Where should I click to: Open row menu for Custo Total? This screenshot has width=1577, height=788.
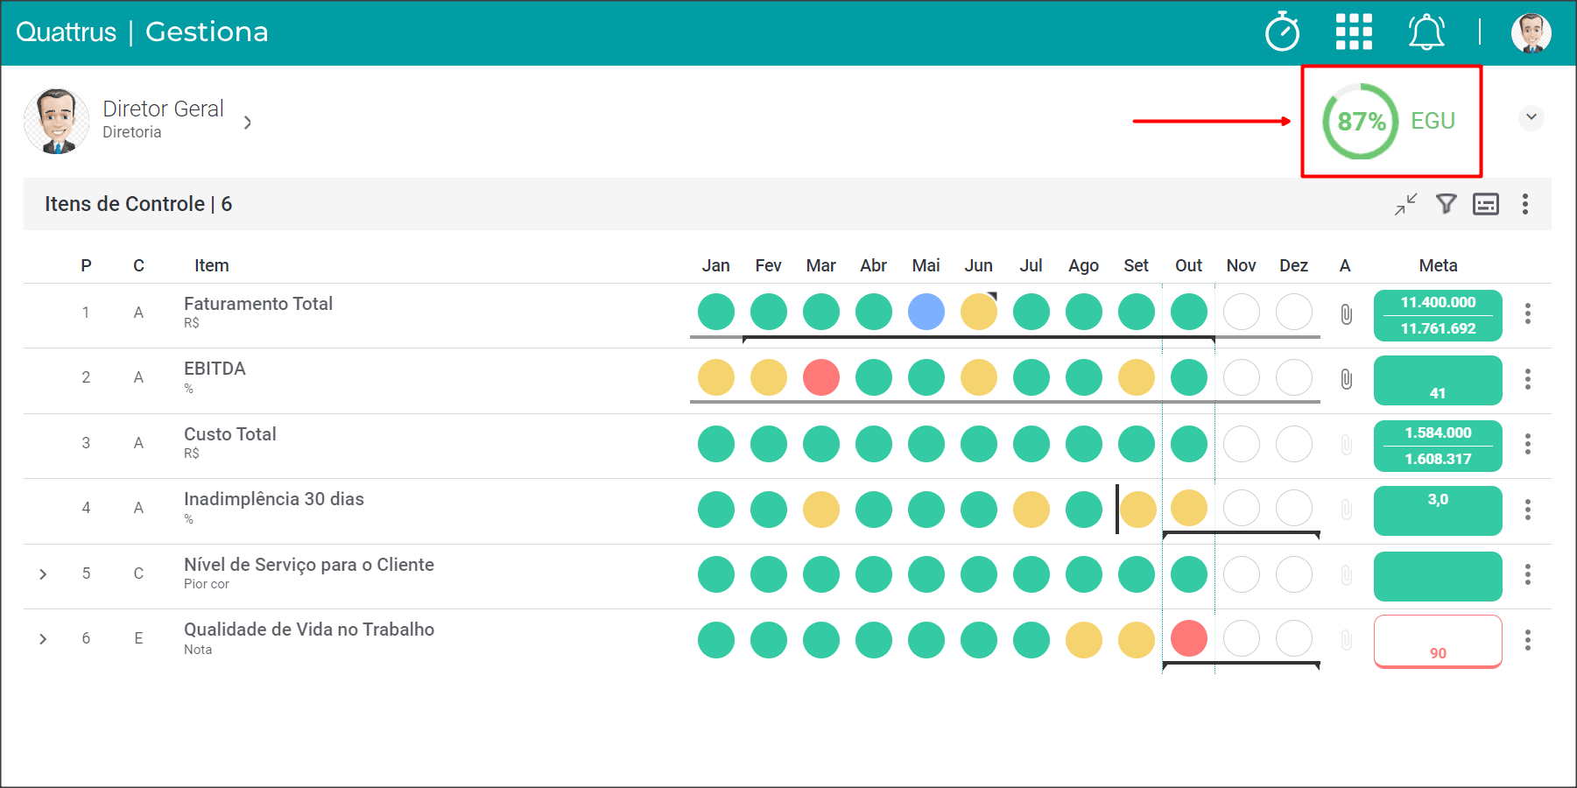pos(1528,444)
